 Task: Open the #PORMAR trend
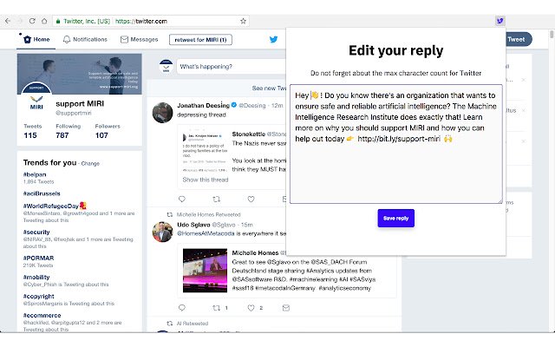(x=38, y=259)
